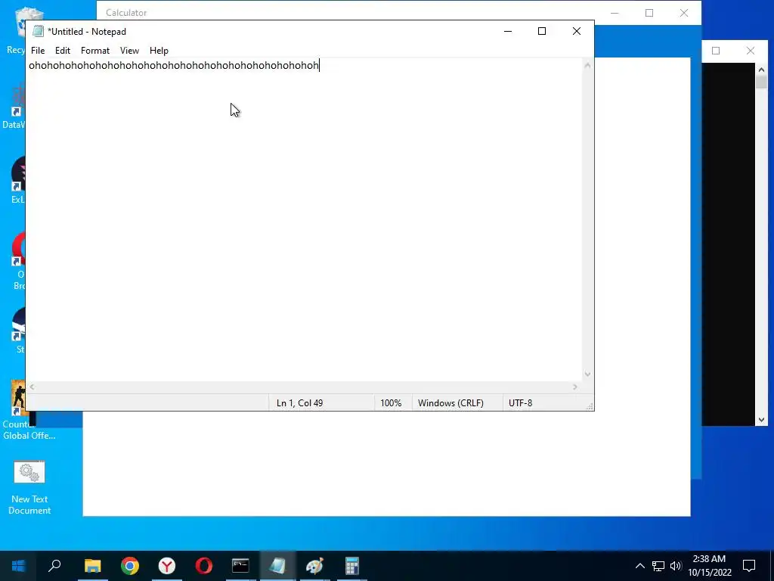Switch to Command Prompt on the taskbar

coord(240,566)
